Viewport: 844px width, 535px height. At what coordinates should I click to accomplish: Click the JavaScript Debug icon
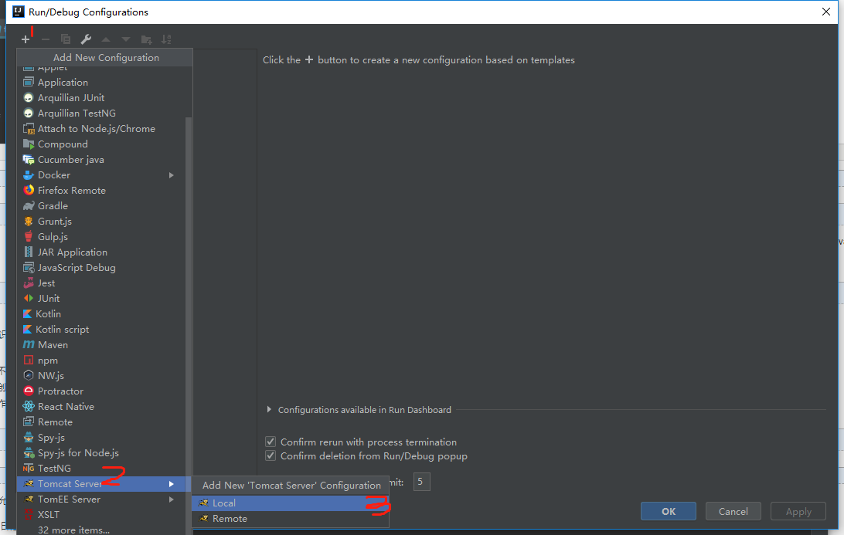pyautogui.click(x=29, y=268)
